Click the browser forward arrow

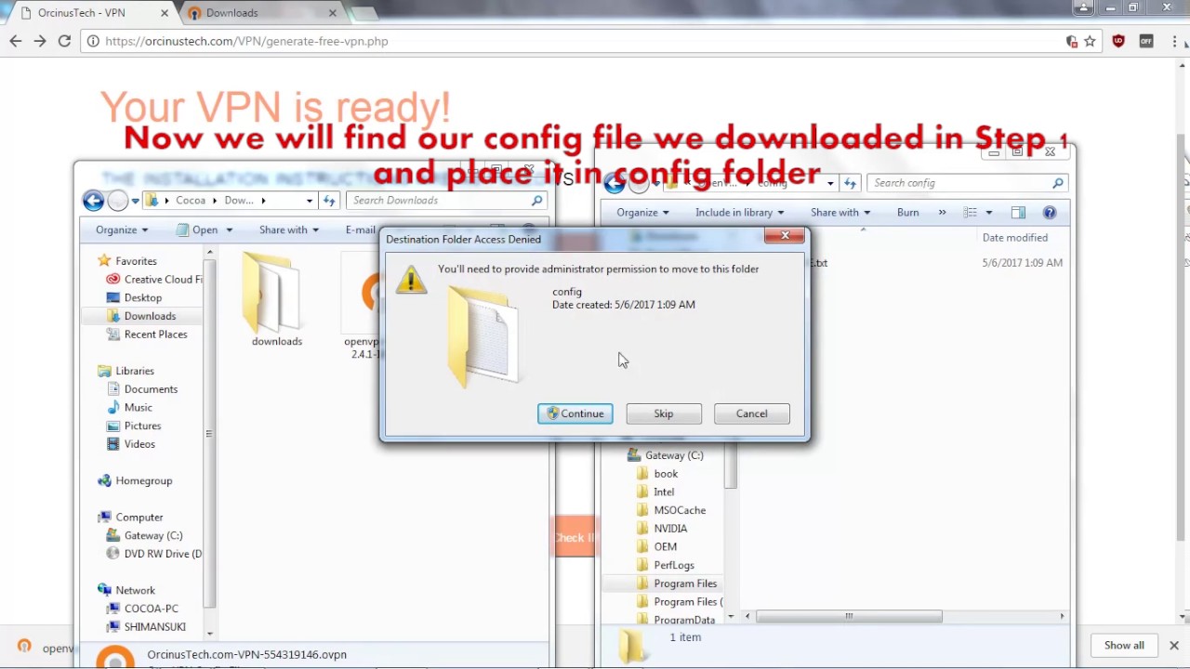(x=39, y=41)
